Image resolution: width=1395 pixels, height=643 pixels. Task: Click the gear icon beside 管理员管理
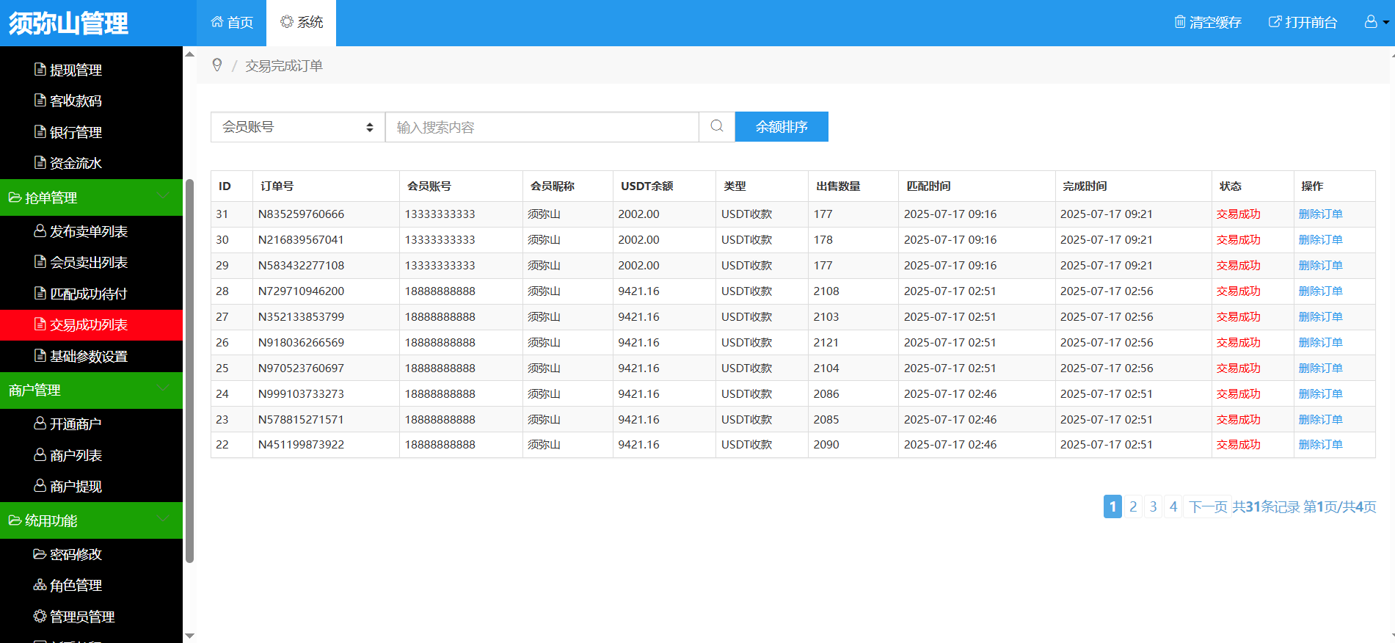coord(40,617)
